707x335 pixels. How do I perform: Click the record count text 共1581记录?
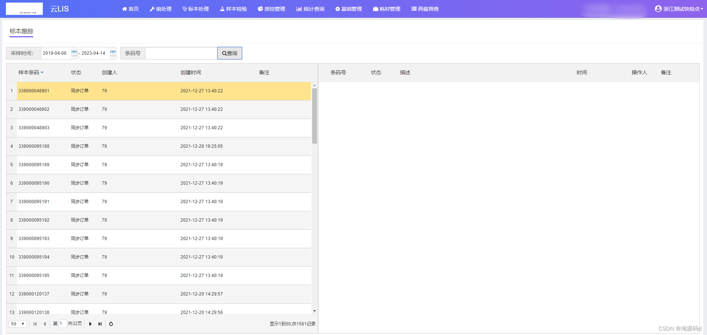304,324
